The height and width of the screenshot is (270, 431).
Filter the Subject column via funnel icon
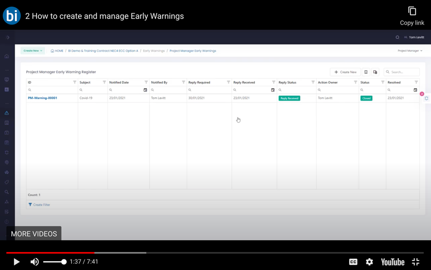click(104, 82)
